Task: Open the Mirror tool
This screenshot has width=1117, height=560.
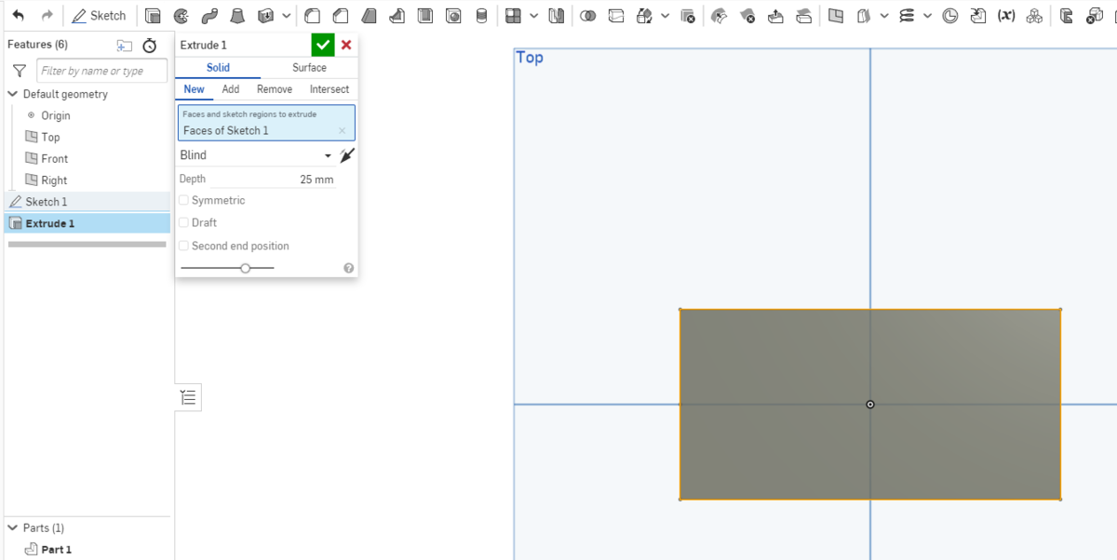Action: tap(555, 15)
